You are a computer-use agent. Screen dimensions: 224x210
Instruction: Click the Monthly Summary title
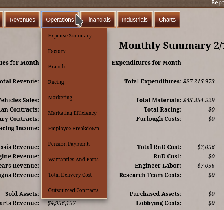[x=171, y=46]
